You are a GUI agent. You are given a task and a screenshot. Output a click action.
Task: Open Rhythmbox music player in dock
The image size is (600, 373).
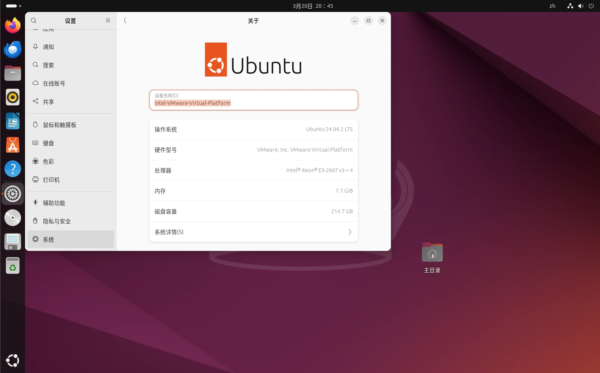13,97
